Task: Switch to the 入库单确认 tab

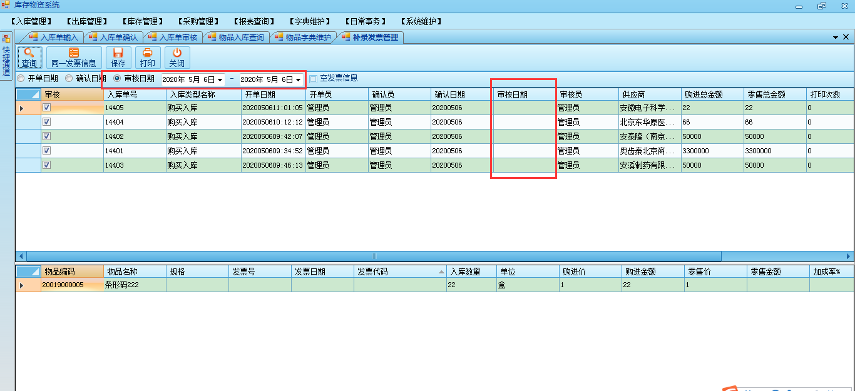Action: (x=113, y=38)
